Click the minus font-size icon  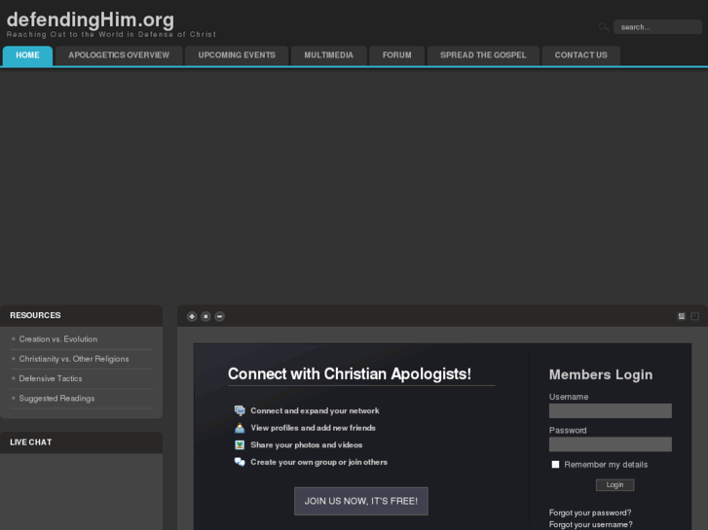[219, 317]
